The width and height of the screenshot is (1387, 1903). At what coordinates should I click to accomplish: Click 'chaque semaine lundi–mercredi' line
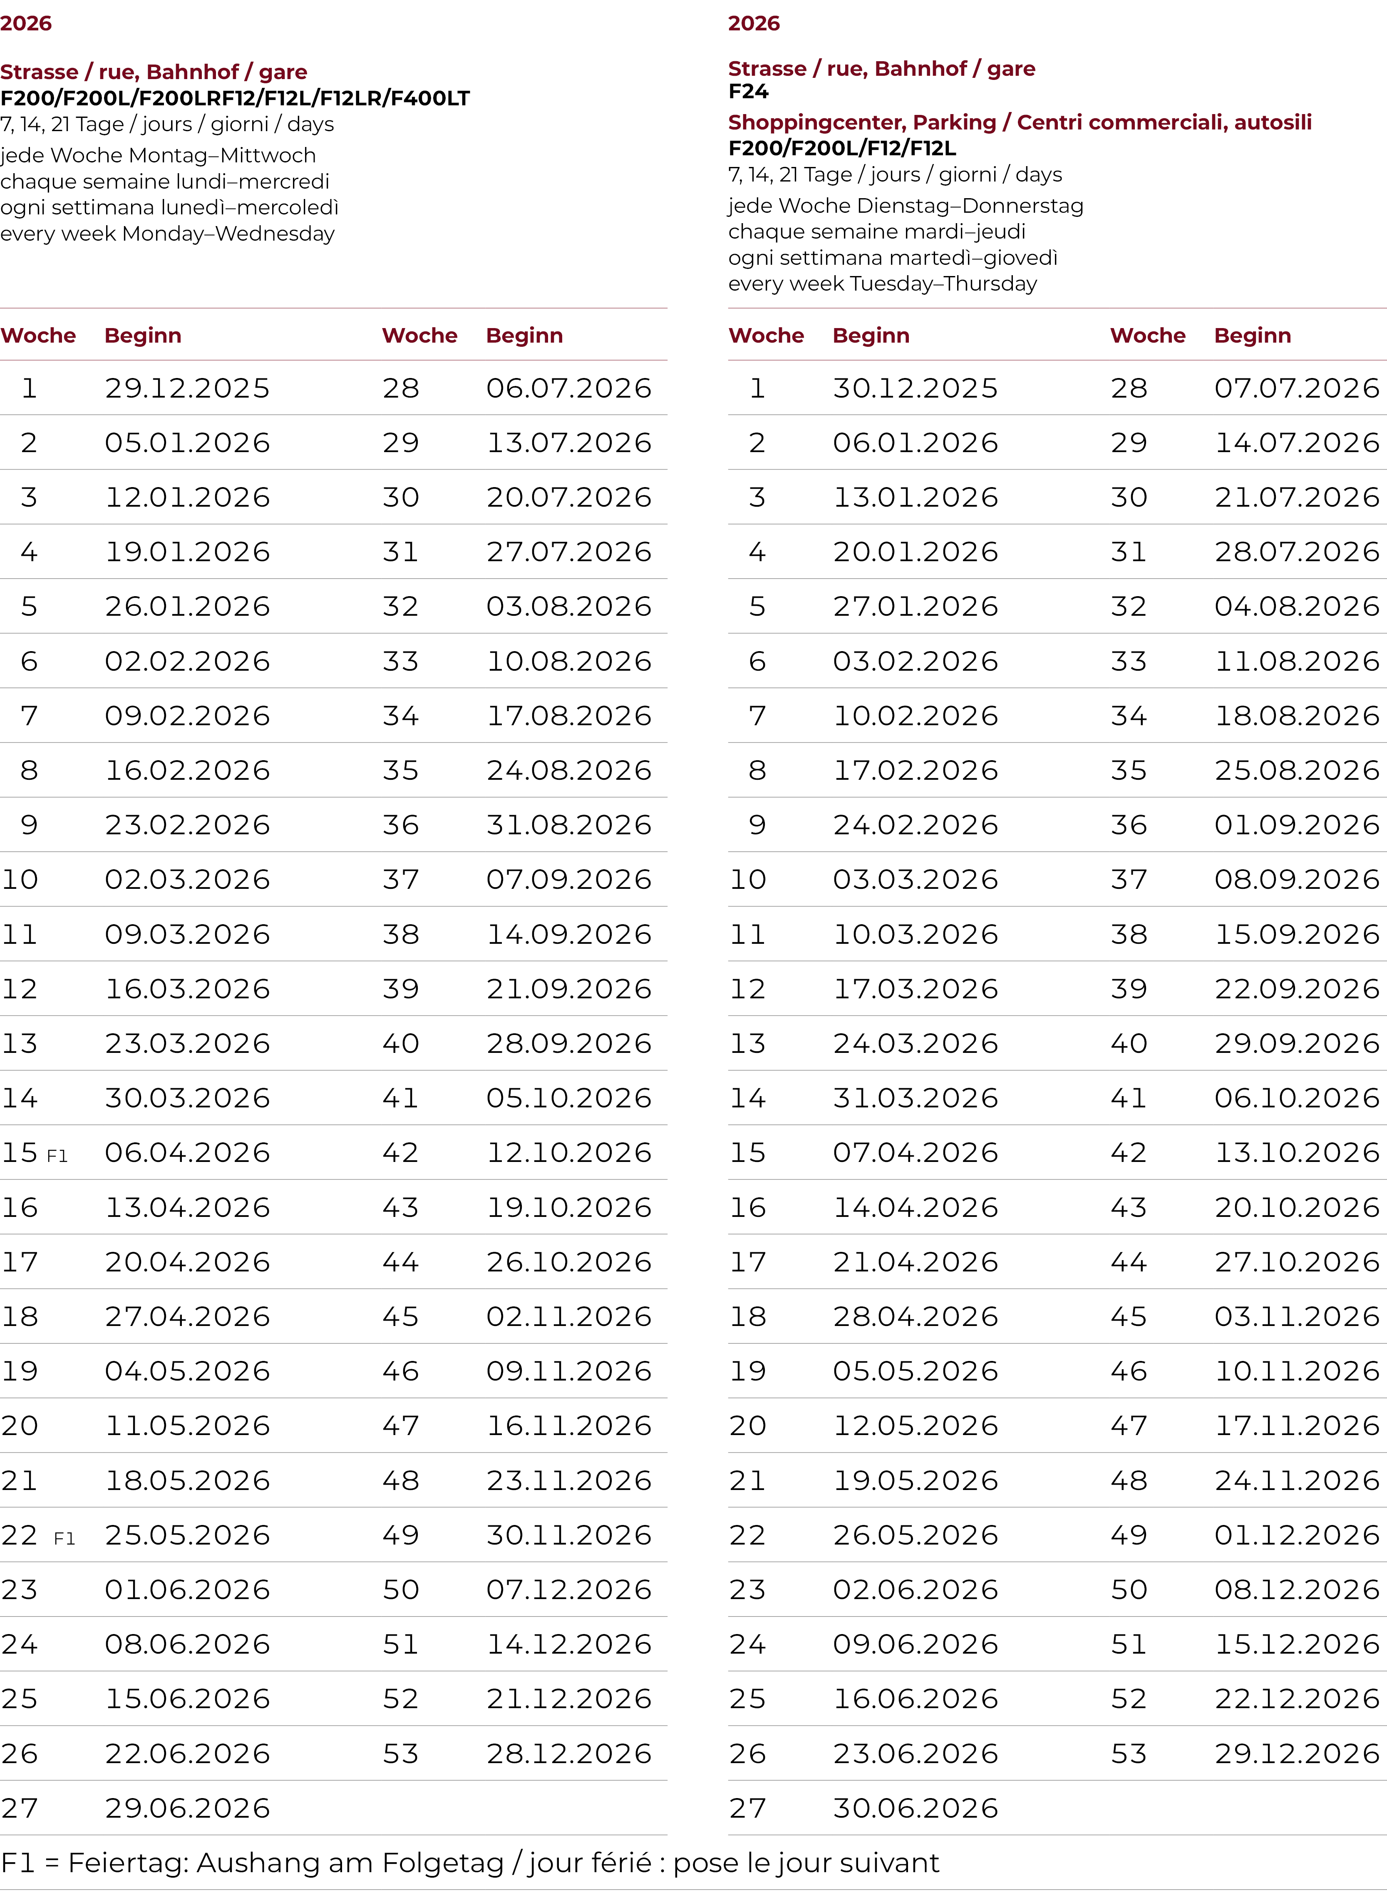click(x=164, y=182)
